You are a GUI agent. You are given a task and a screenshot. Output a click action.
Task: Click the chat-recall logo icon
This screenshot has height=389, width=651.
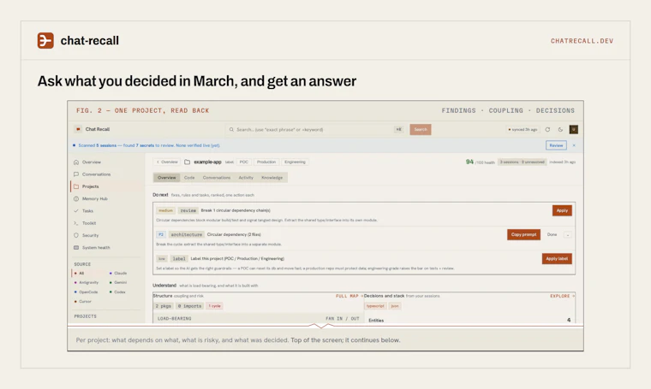click(x=45, y=40)
